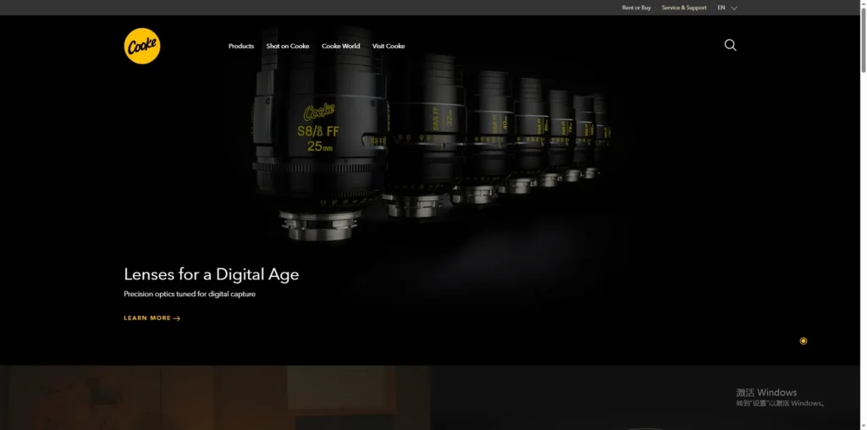
Task: Open the Visit Cooke menu item
Action: point(388,46)
